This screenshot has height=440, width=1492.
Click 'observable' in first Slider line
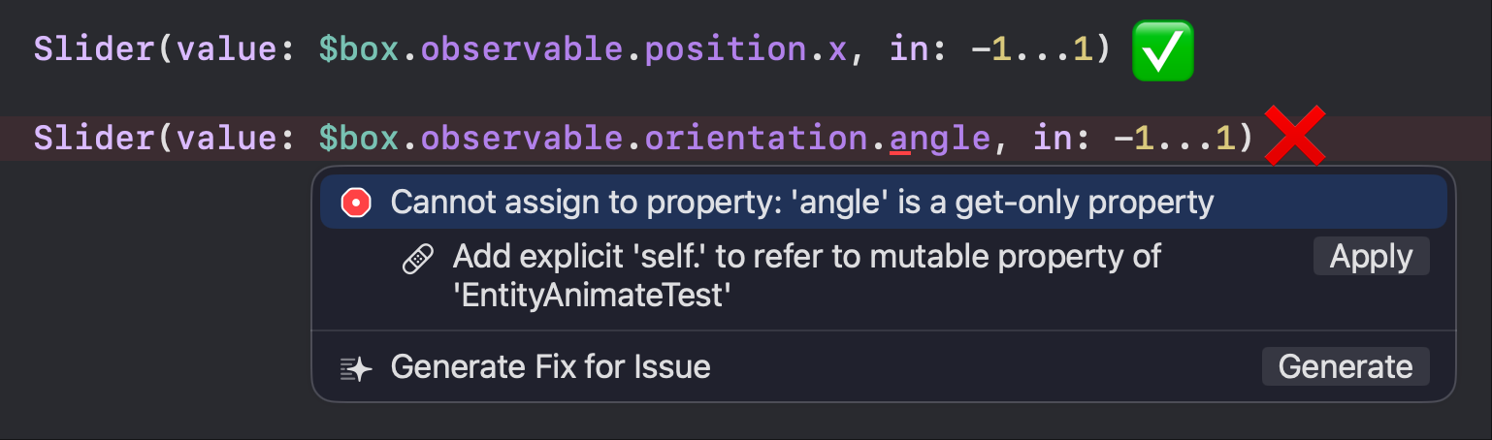tap(523, 50)
